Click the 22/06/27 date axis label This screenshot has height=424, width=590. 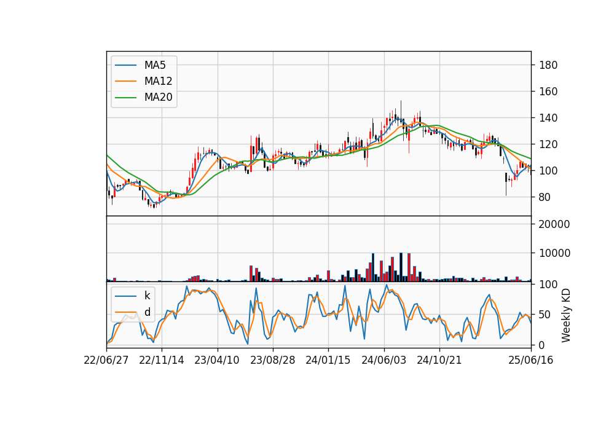(x=106, y=360)
